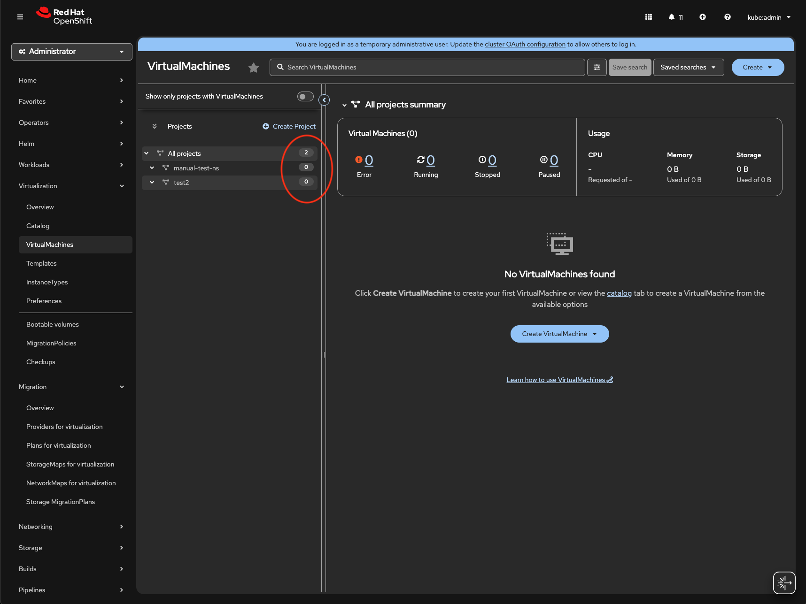806x604 pixels.
Task: Expand the manual-test-ns project node
Action: [152, 168]
